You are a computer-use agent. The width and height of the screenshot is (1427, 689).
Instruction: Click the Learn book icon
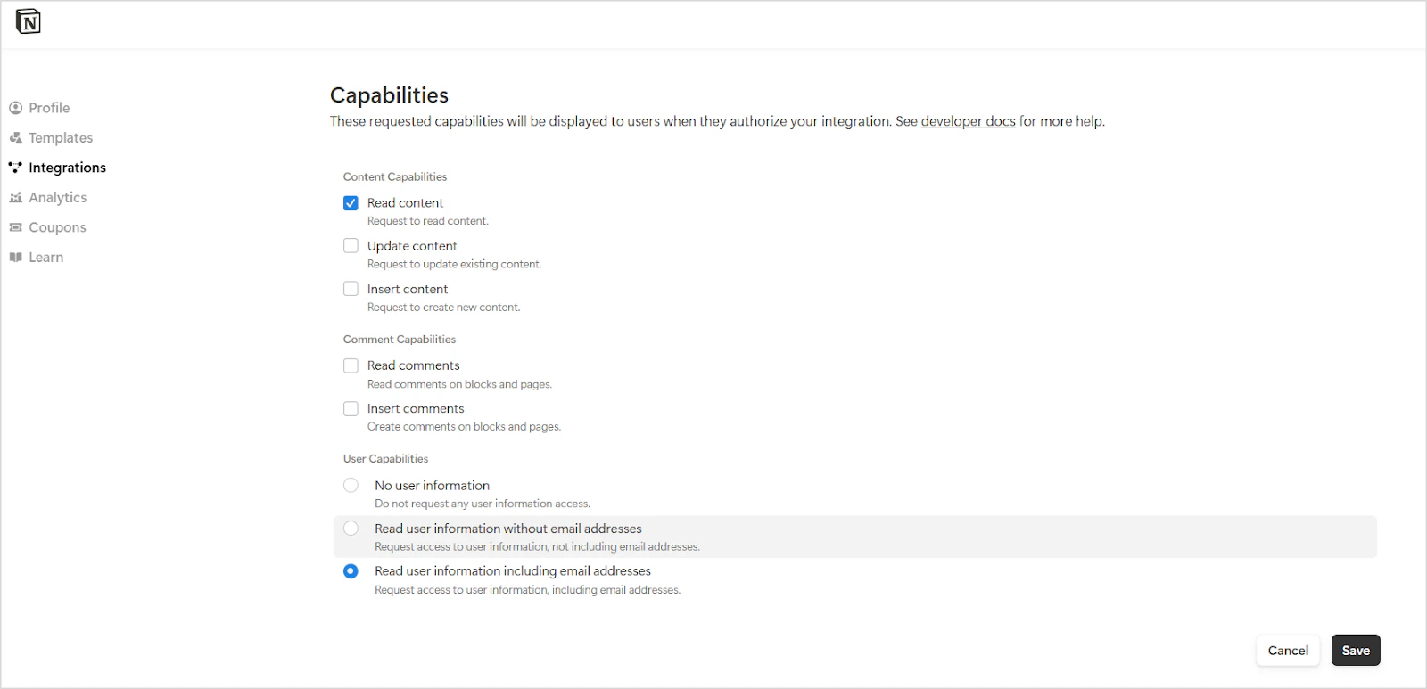(15, 257)
